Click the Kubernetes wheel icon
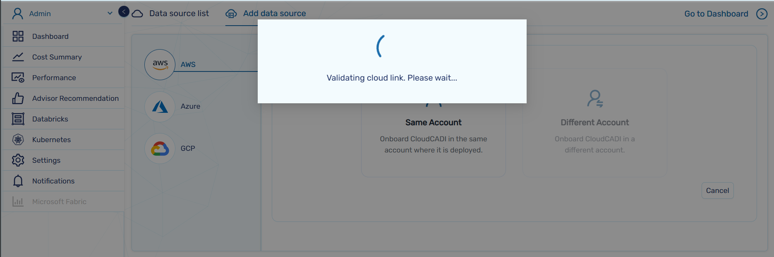Screen dimensions: 774x257 tap(18, 140)
